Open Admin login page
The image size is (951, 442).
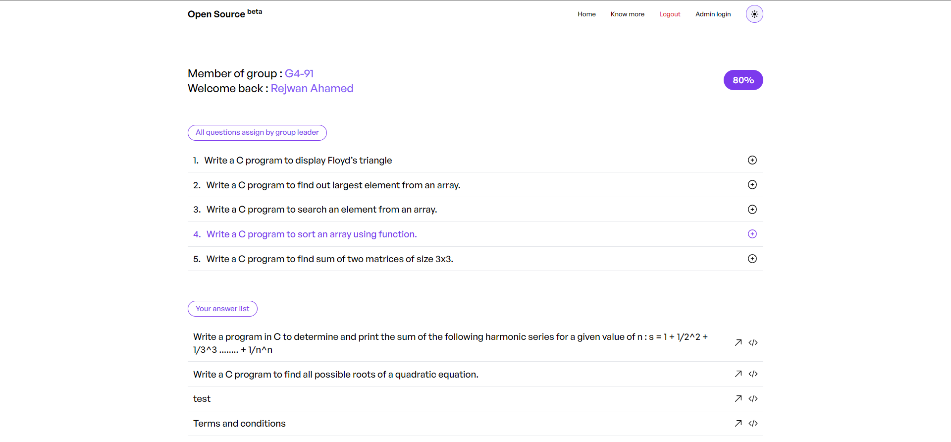[713, 14]
